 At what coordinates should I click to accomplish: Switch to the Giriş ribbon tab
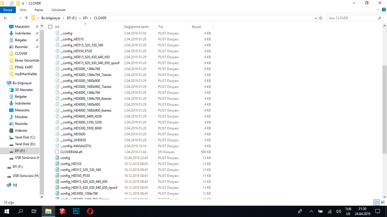23,10
